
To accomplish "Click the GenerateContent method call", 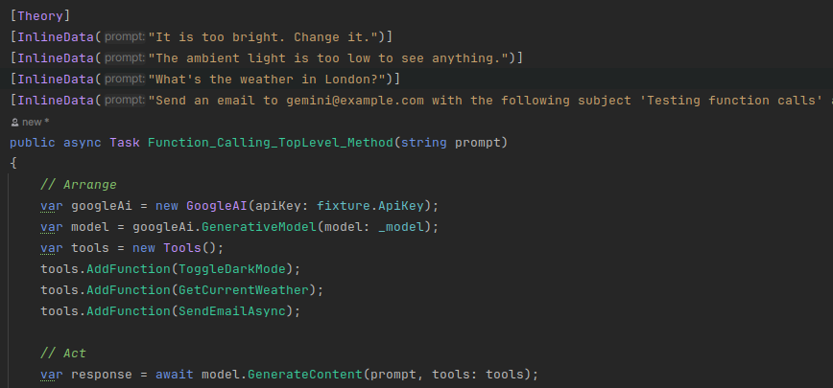I will click(x=304, y=375).
